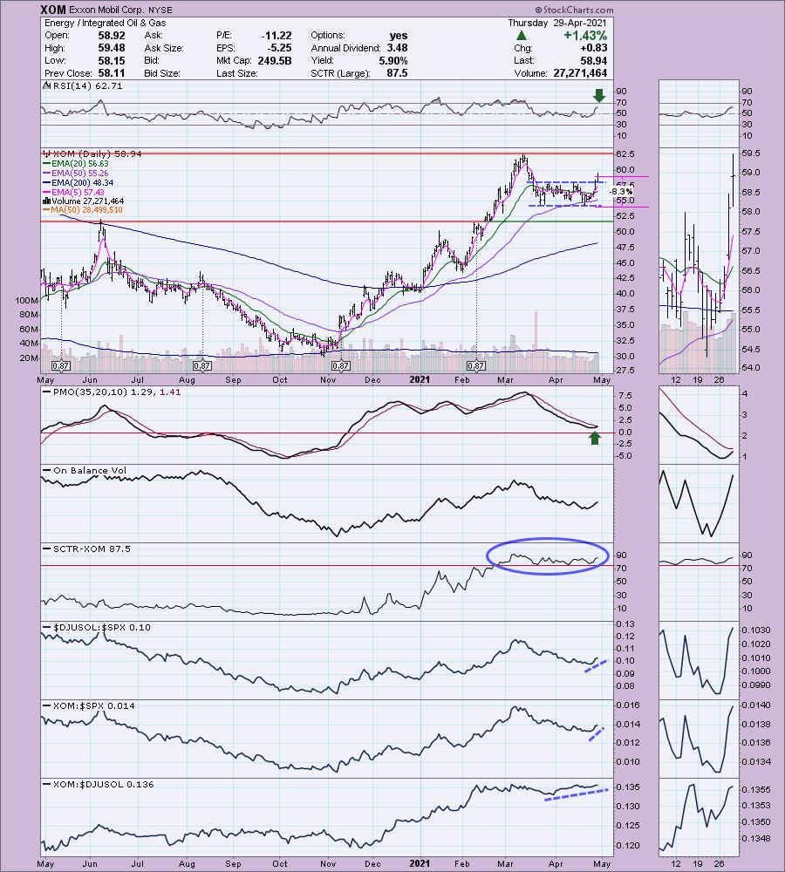
Task: Click the $DJUSOL:$SPX 0.10 panel label
Action: (x=102, y=627)
